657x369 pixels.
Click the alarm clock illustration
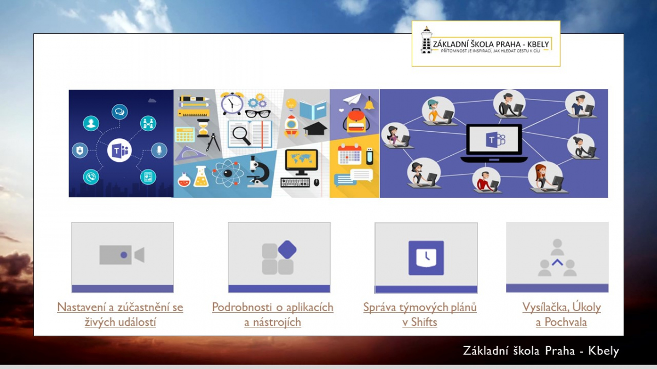point(232,103)
